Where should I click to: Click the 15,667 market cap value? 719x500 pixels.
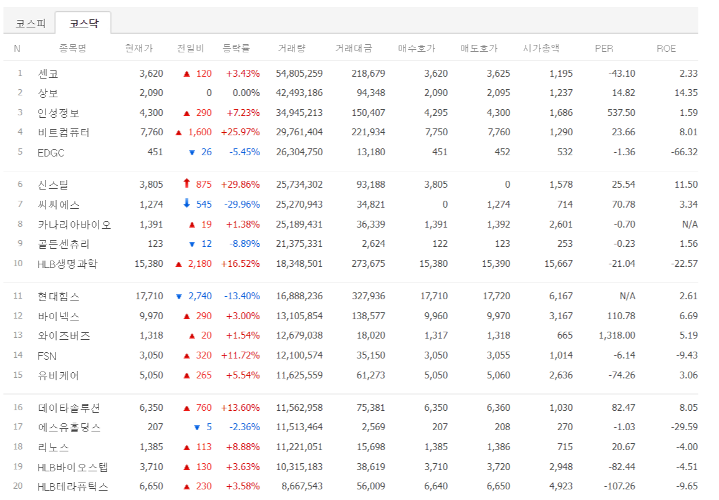pos(559,264)
